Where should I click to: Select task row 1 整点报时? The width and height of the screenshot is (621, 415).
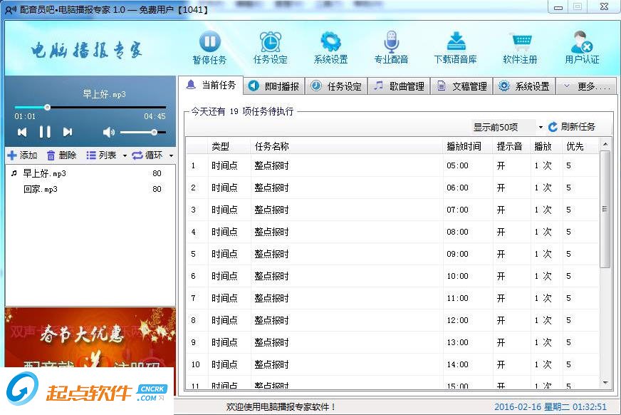tap(392, 165)
